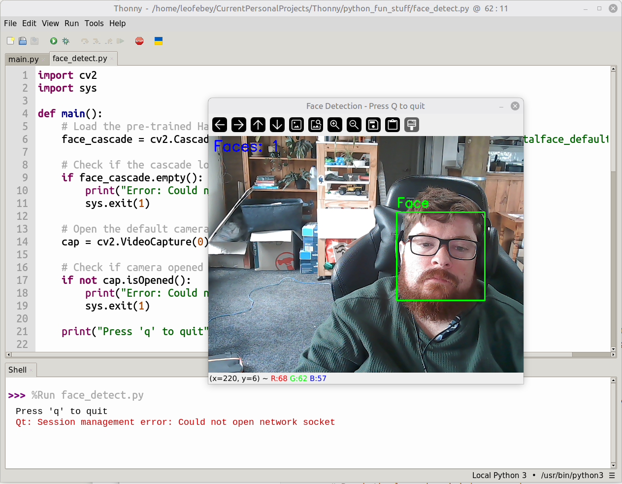This screenshot has width=622, height=484.
Task: Close the face_detect.py tab
Action: (x=112, y=59)
